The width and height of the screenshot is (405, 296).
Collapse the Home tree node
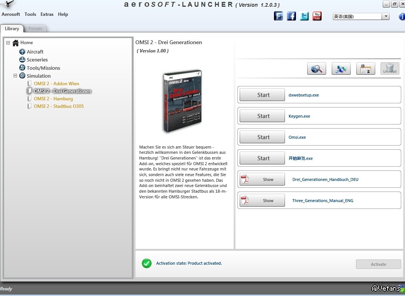[x=8, y=43]
